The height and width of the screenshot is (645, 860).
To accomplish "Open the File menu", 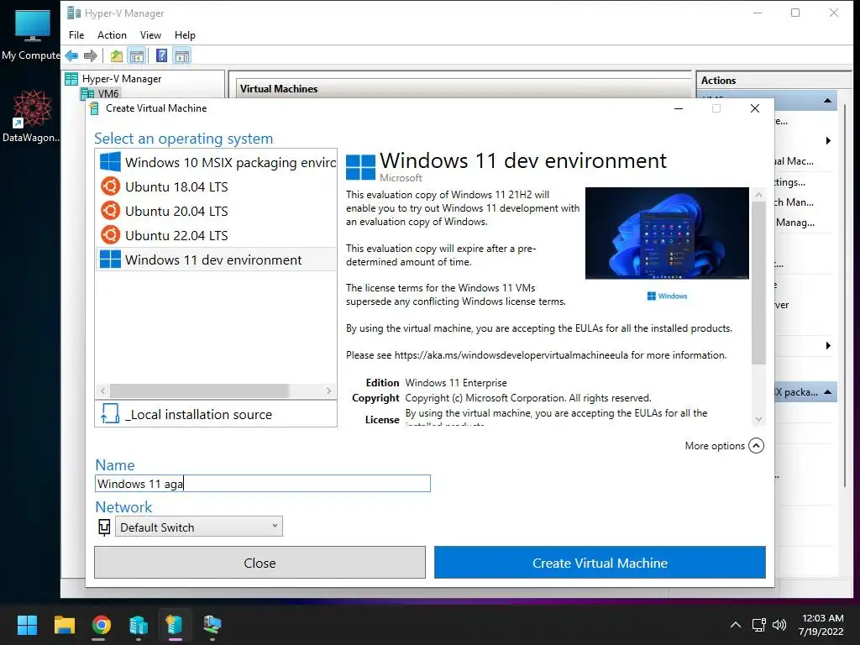I will coord(76,35).
